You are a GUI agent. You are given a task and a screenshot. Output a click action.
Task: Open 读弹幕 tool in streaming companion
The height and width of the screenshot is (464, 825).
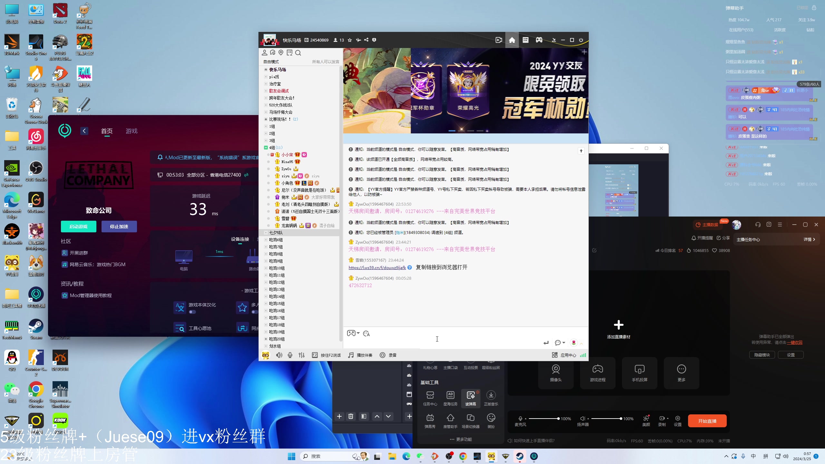[x=471, y=398]
